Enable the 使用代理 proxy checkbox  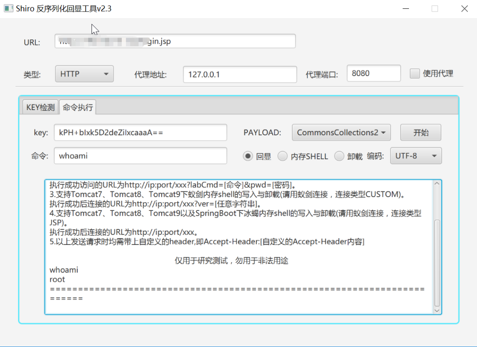point(415,73)
